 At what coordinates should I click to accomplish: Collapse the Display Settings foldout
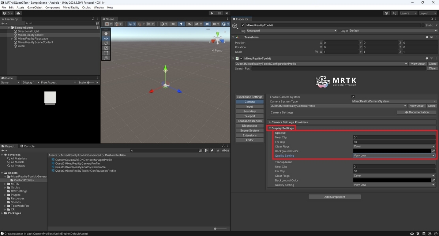tap(270, 128)
